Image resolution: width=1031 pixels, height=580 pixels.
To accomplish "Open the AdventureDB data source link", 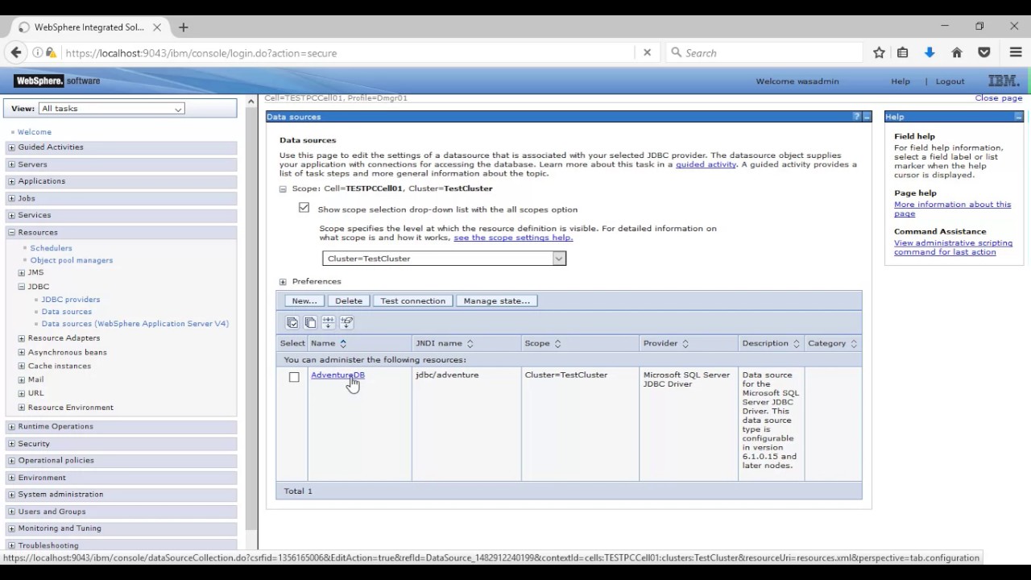I will pyautogui.click(x=337, y=375).
